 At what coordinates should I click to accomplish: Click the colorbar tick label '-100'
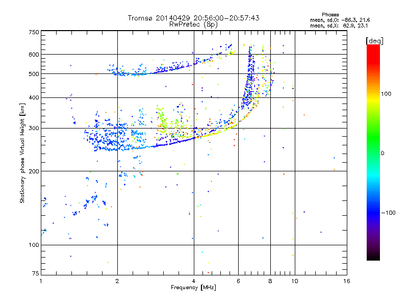coord(388,213)
